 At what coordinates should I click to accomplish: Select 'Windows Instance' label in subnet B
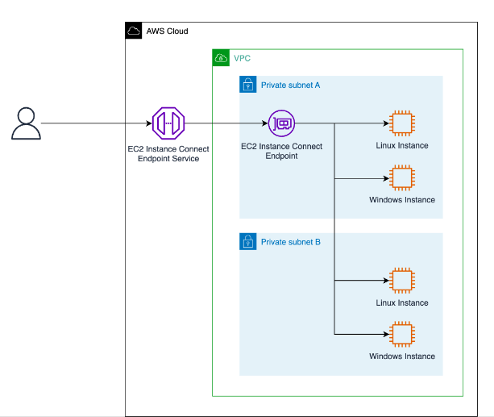tap(402, 357)
